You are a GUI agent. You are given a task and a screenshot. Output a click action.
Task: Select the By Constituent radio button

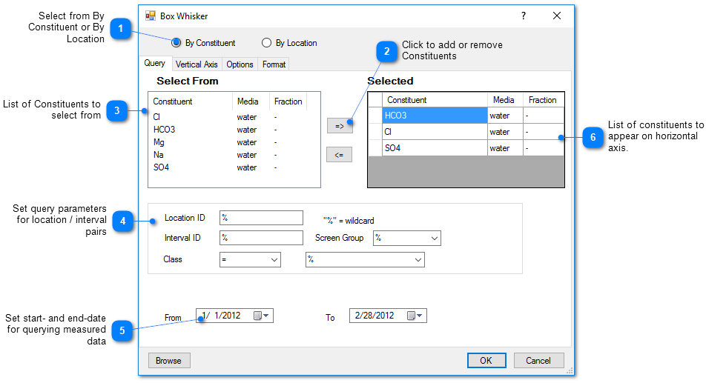pos(176,43)
